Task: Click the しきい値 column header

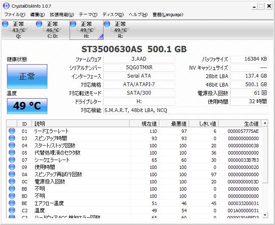Action: (204, 124)
